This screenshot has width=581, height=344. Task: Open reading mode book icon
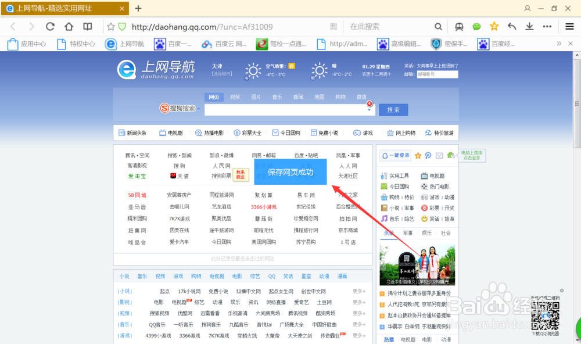click(88, 26)
